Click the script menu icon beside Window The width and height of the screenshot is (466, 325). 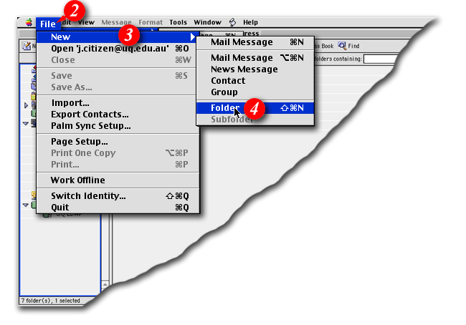[233, 23]
